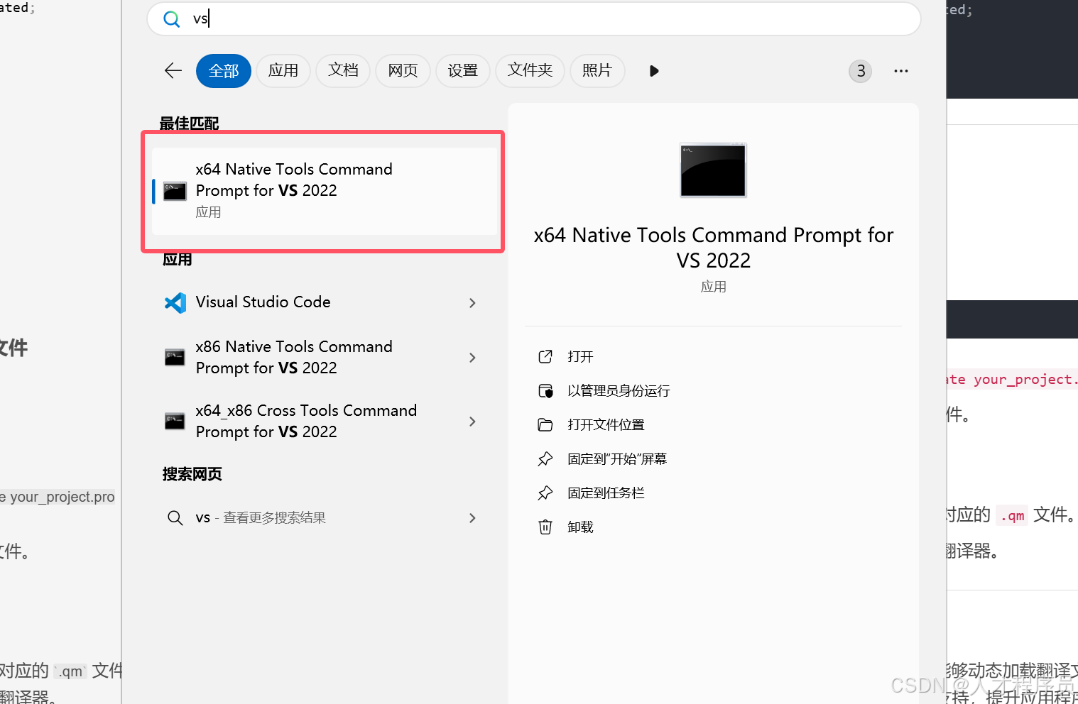
Task: Click the x86 Native Tools terminal icon
Action: [175, 357]
